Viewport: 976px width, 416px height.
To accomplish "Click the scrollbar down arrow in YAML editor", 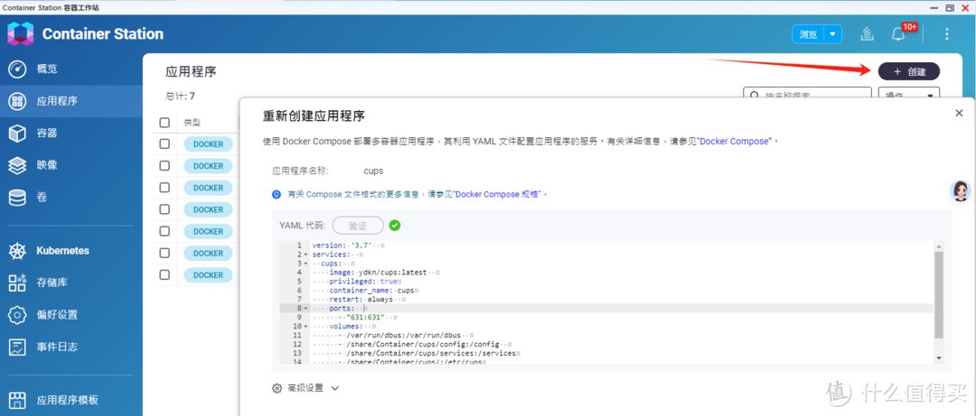I will tap(938, 357).
